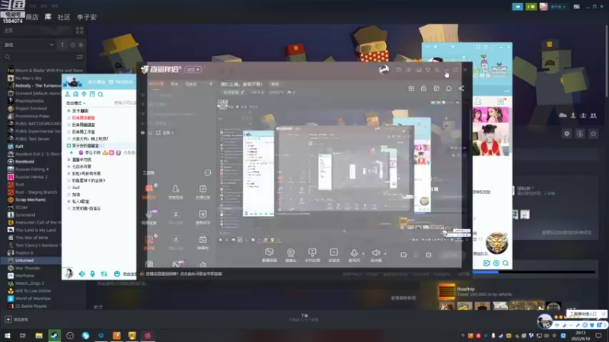
Task: Open streaming settings gear near start button
Action: point(429,255)
